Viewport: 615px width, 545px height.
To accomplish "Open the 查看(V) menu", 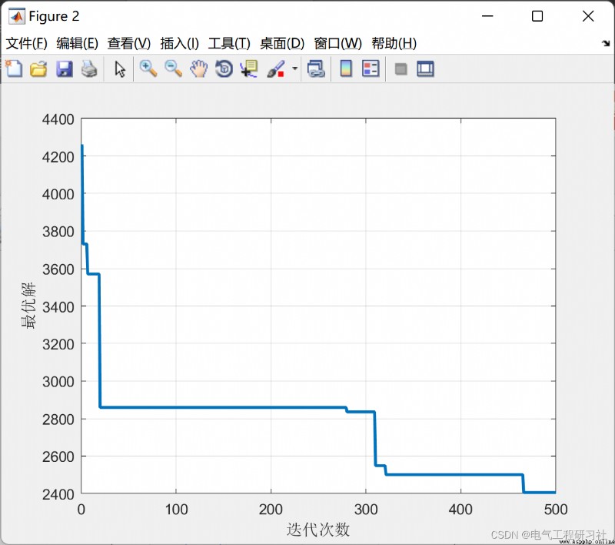I will pos(129,43).
